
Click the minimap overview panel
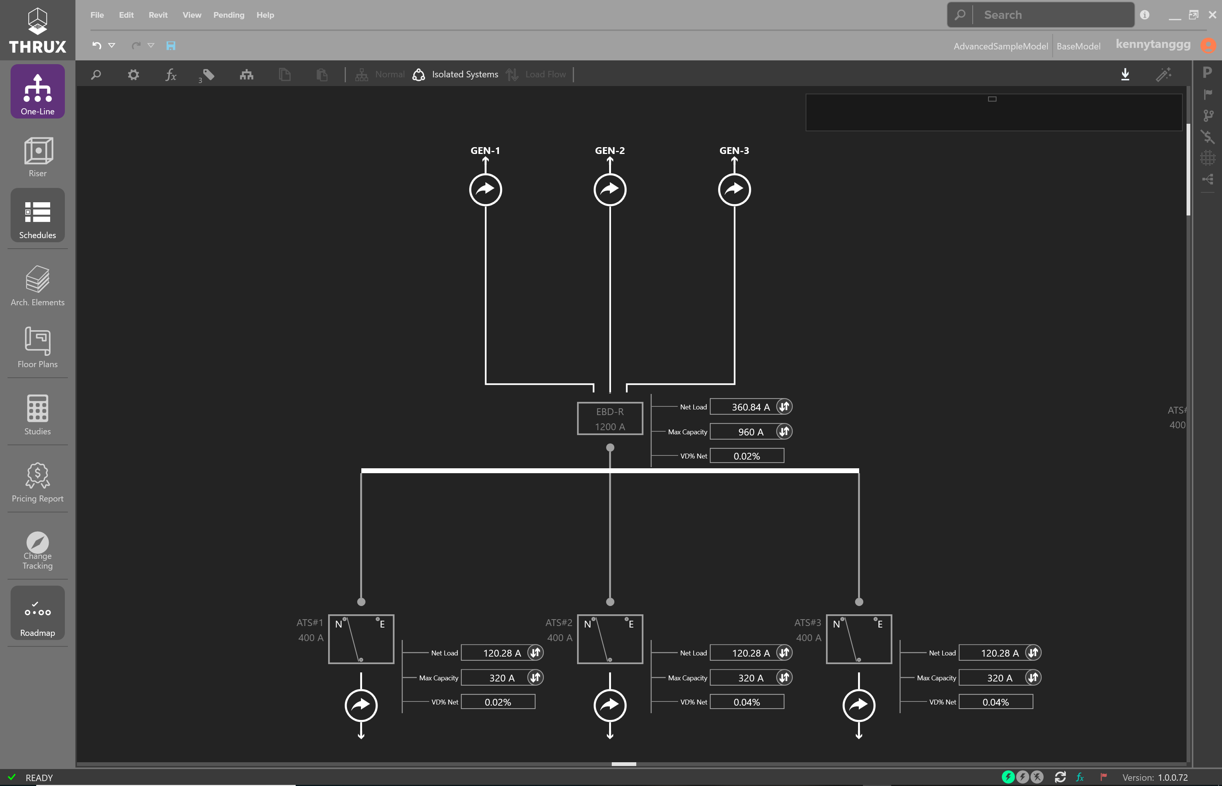click(993, 112)
